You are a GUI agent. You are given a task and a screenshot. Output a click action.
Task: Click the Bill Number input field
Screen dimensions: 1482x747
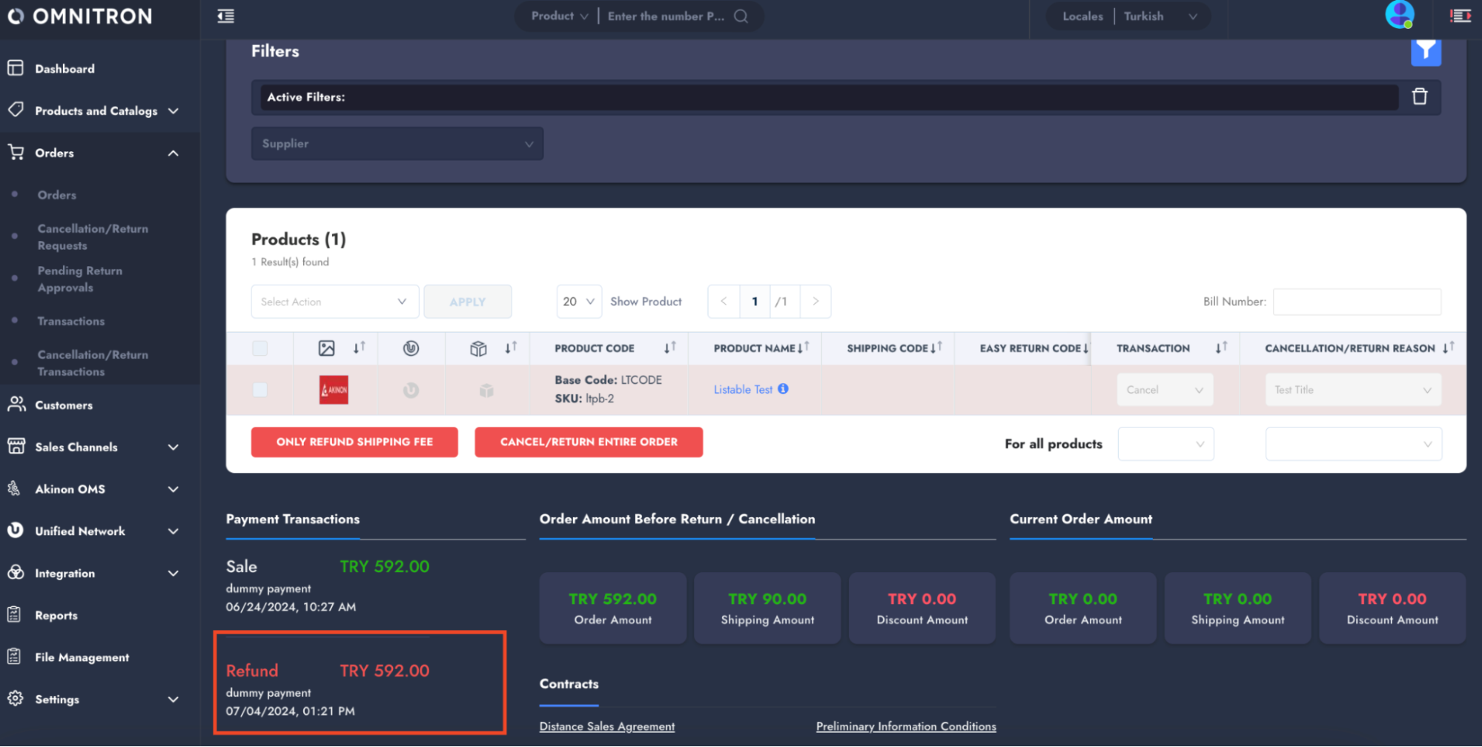coord(1356,302)
